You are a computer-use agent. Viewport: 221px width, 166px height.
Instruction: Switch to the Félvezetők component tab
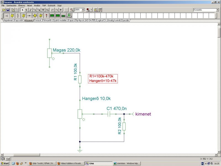tap(48, 20)
